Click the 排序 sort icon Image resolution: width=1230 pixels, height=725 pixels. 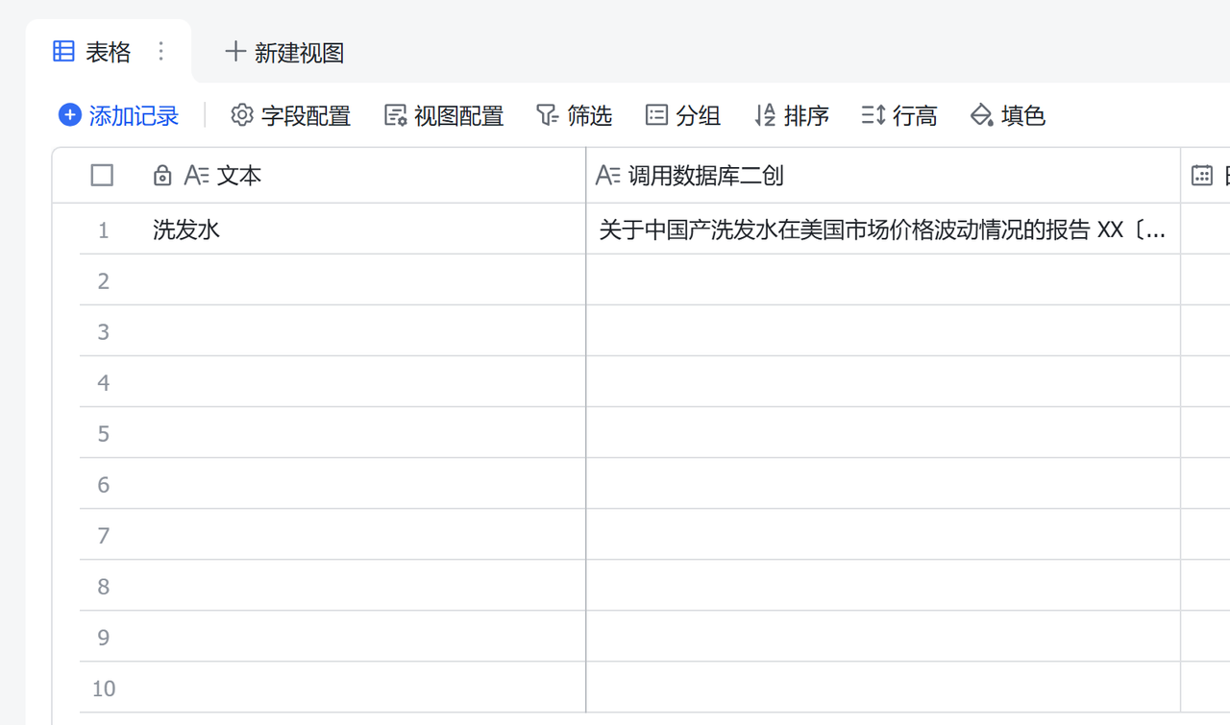click(764, 115)
